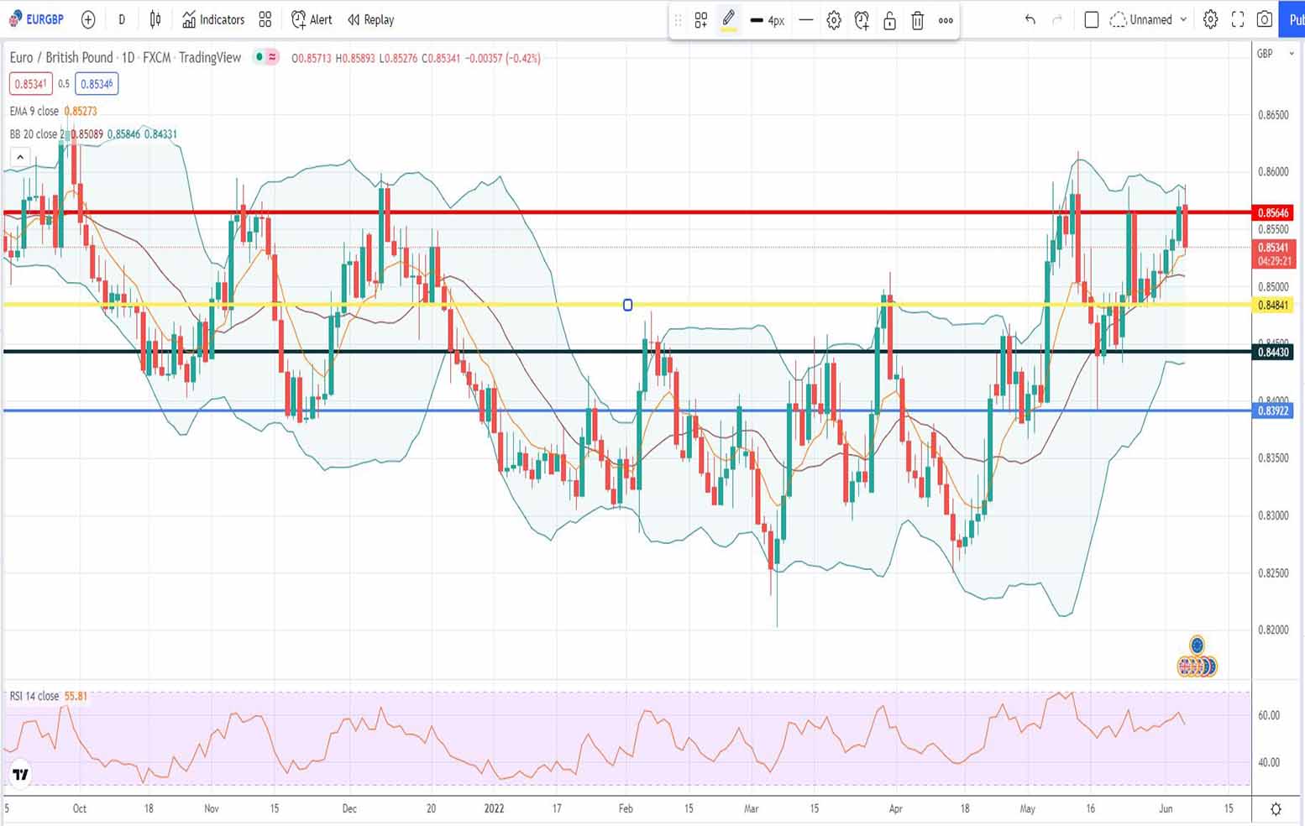
Task: Toggle the layout select square box
Action: pyautogui.click(x=1091, y=19)
